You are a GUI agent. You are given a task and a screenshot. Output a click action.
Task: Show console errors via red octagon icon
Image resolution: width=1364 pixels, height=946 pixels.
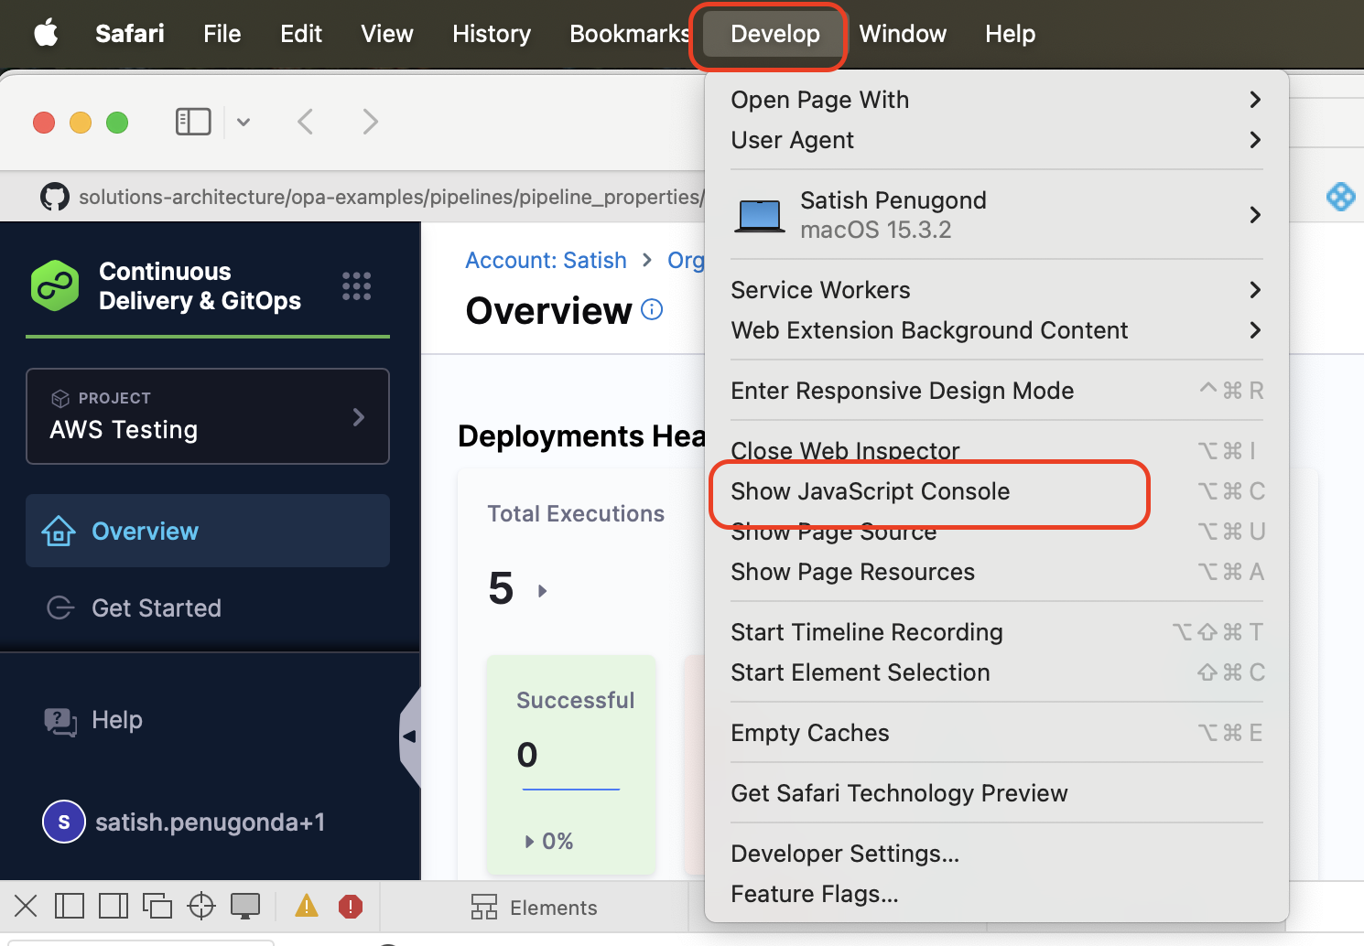click(350, 907)
